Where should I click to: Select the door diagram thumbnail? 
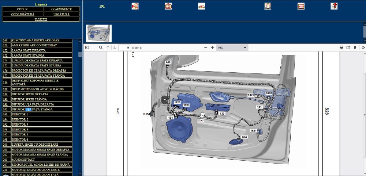point(99,33)
